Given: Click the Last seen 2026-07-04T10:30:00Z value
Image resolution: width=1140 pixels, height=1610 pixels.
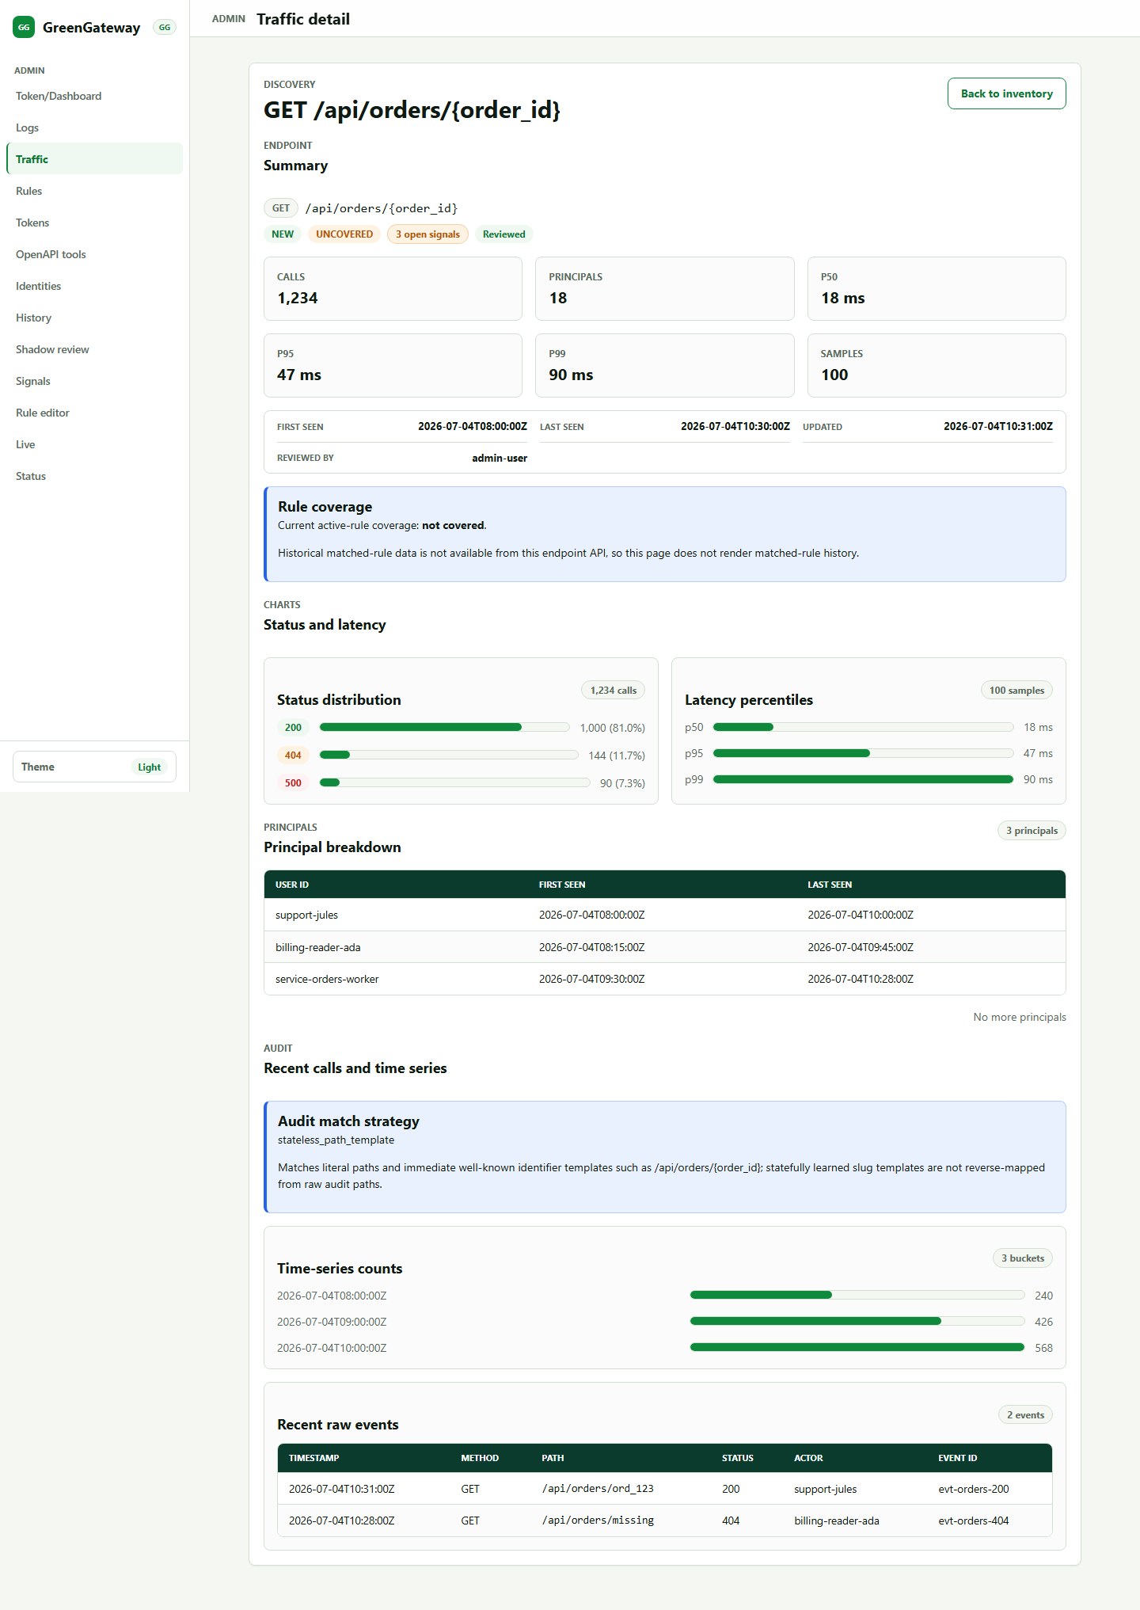Looking at the screenshot, I should (735, 426).
